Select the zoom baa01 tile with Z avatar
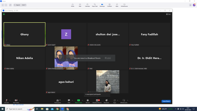 click(66, 34)
